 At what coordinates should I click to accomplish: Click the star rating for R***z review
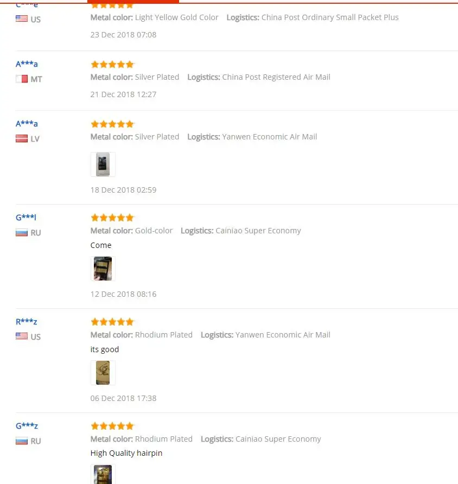click(x=112, y=322)
